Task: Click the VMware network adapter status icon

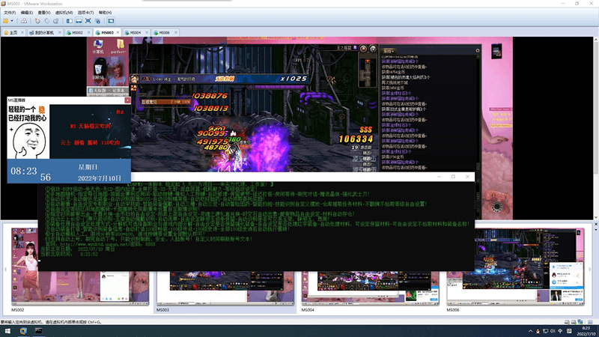Action: (580, 322)
